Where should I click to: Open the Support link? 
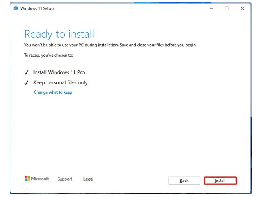tap(65, 179)
